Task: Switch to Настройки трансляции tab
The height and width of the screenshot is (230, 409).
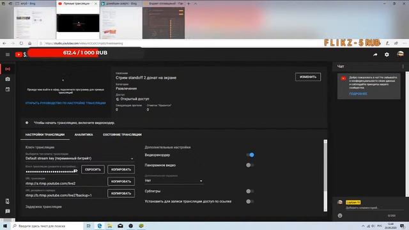Action: (45, 135)
